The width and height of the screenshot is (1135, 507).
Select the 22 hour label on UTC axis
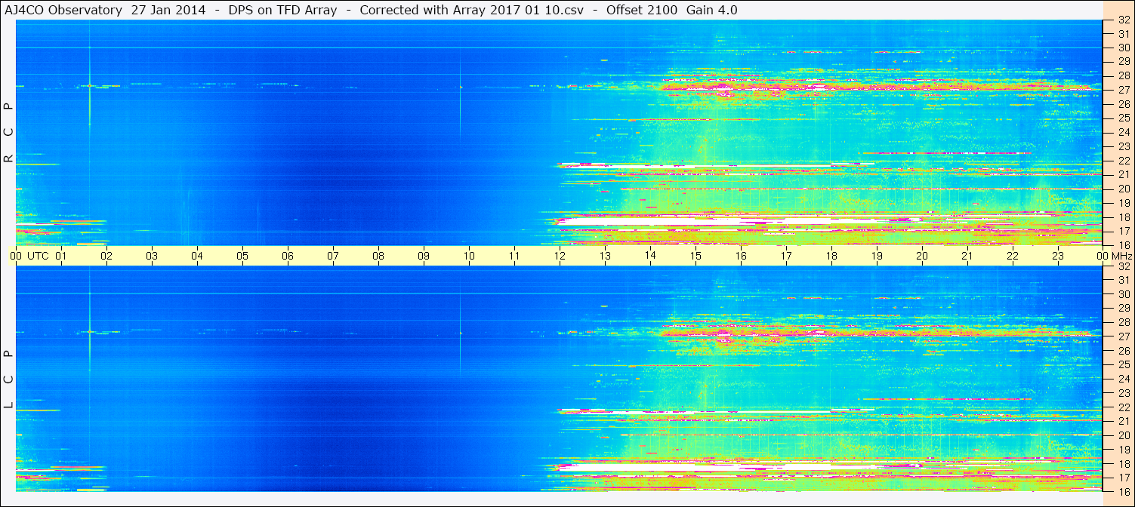tap(1013, 256)
